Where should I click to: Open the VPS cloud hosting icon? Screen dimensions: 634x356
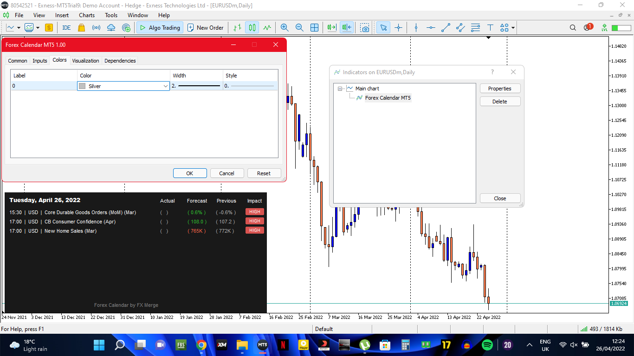tap(111, 27)
